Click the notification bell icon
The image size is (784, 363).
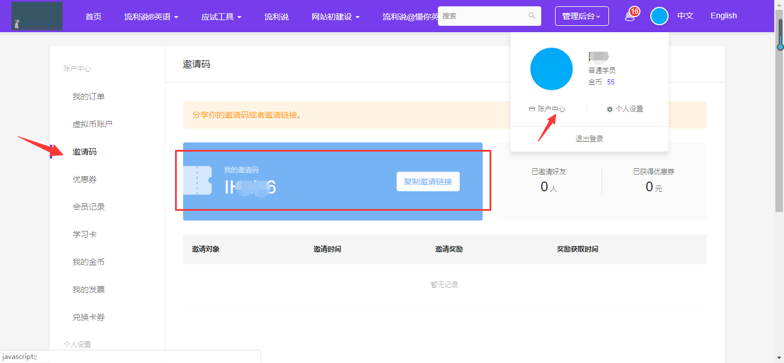point(630,16)
